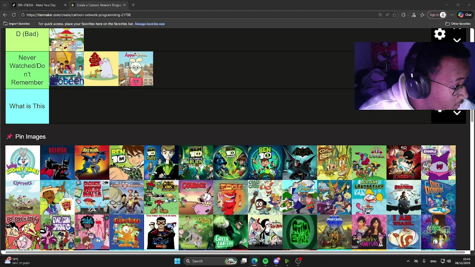The image size is (475, 267).
Task: Click the address bar URL
Action: point(79,15)
